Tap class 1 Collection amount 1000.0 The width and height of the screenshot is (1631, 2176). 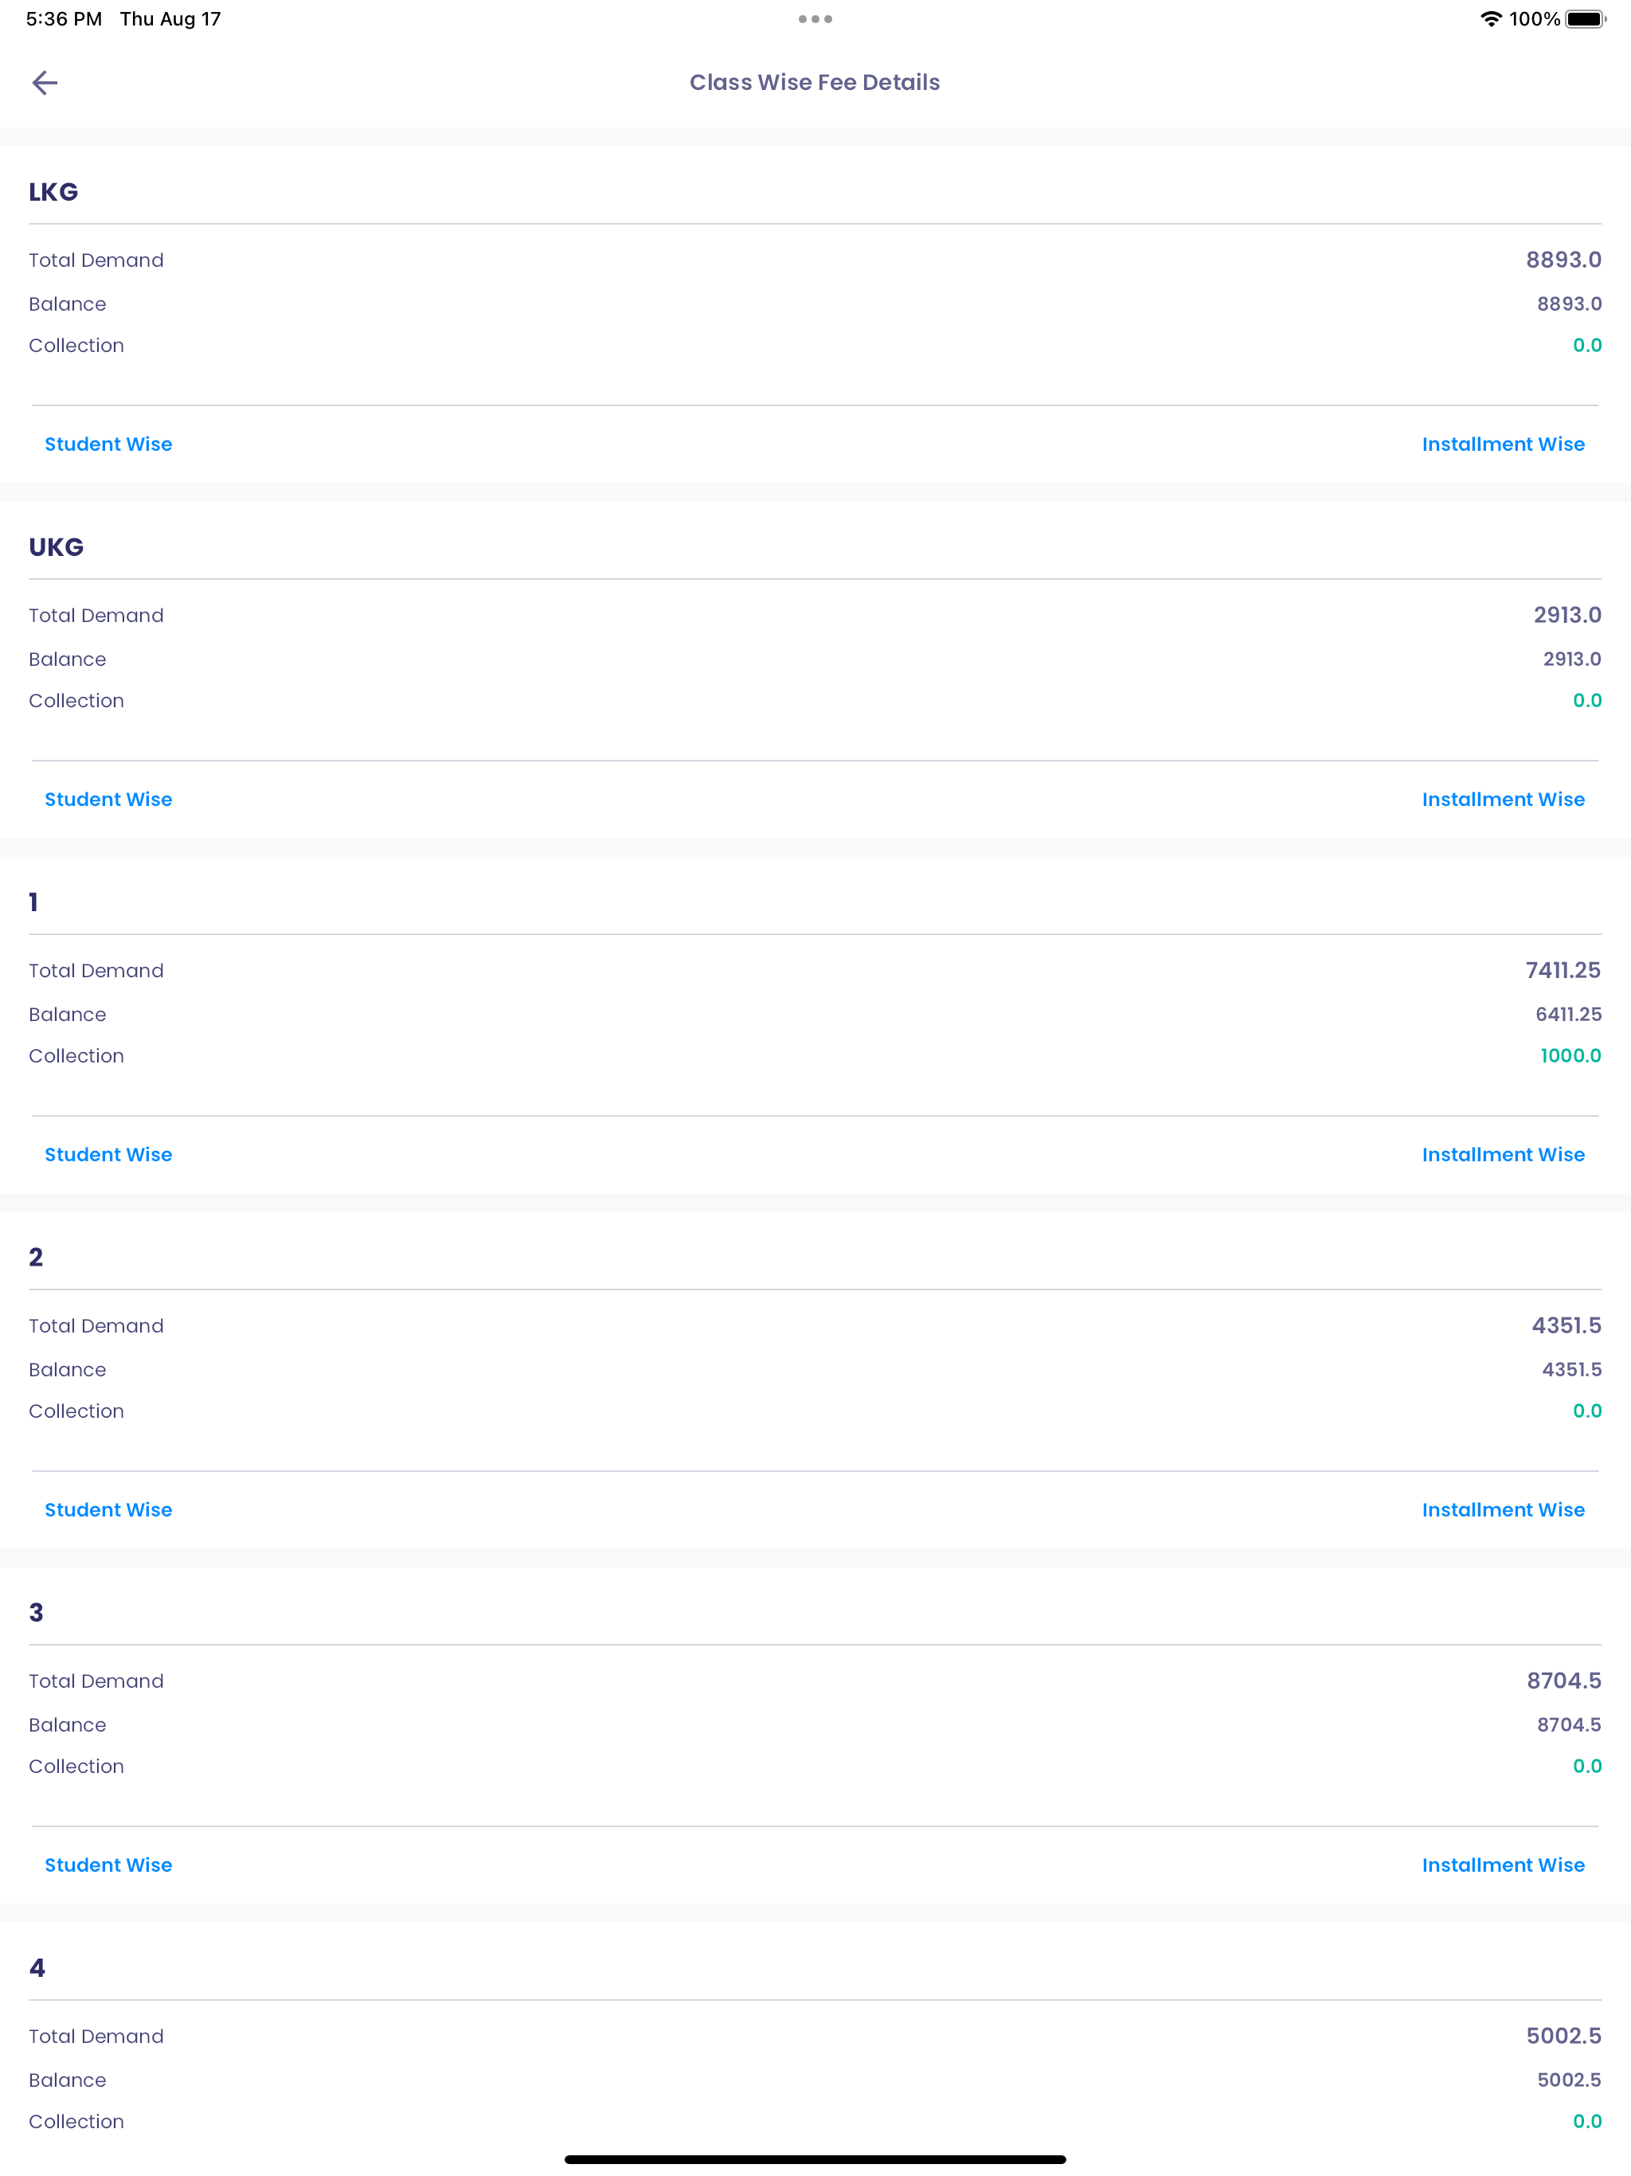pyautogui.click(x=1570, y=1055)
